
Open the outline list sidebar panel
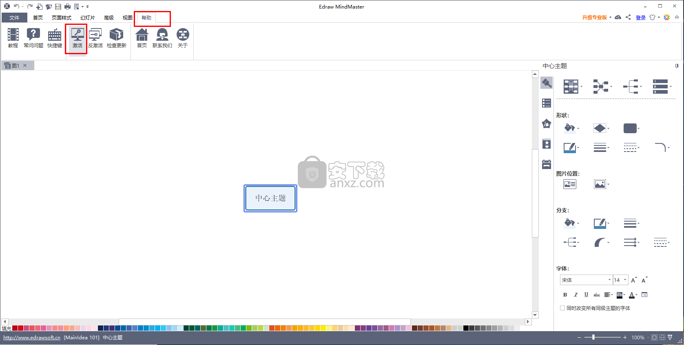547,103
